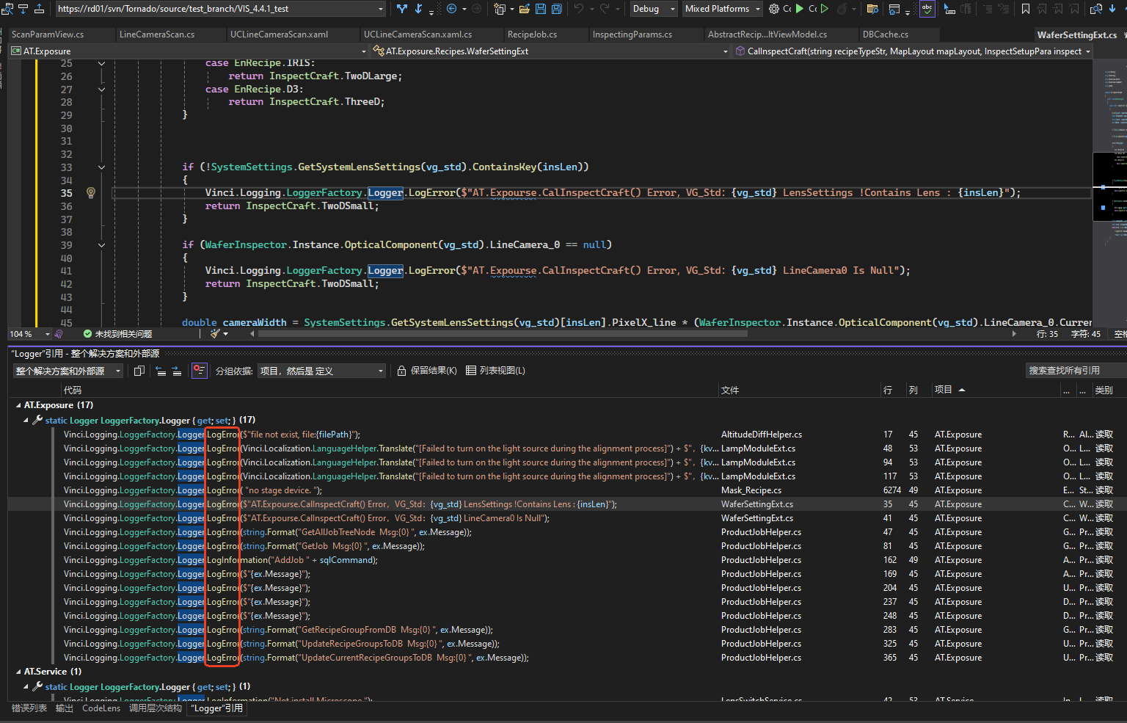Click the lightbulb quick action icon on line 35
Screen dimensions: 1127x723
[91, 193]
